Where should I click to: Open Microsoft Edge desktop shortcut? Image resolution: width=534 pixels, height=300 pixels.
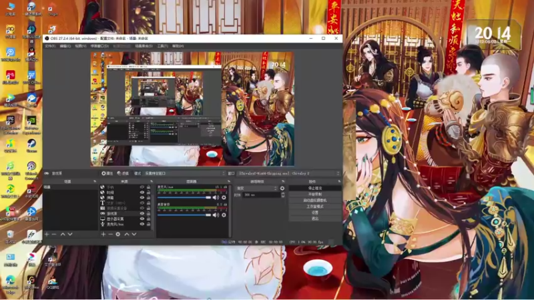pos(10,285)
